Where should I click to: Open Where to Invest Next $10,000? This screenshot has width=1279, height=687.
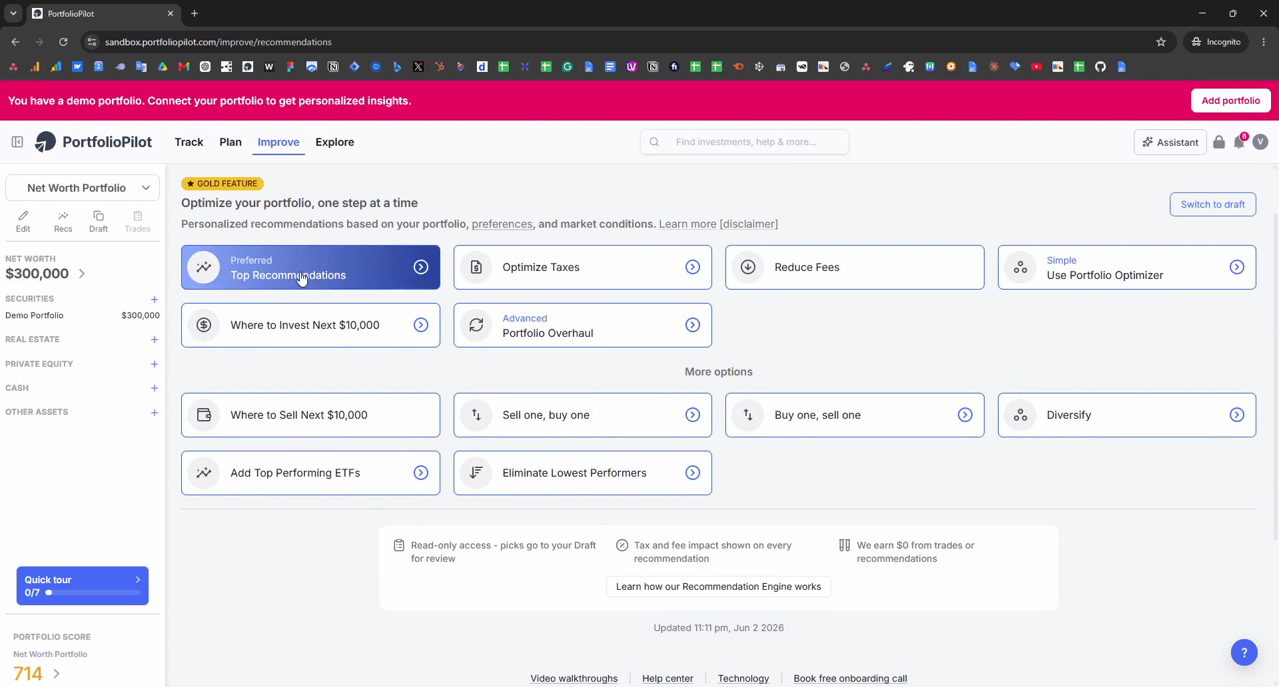(x=310, y=325)
